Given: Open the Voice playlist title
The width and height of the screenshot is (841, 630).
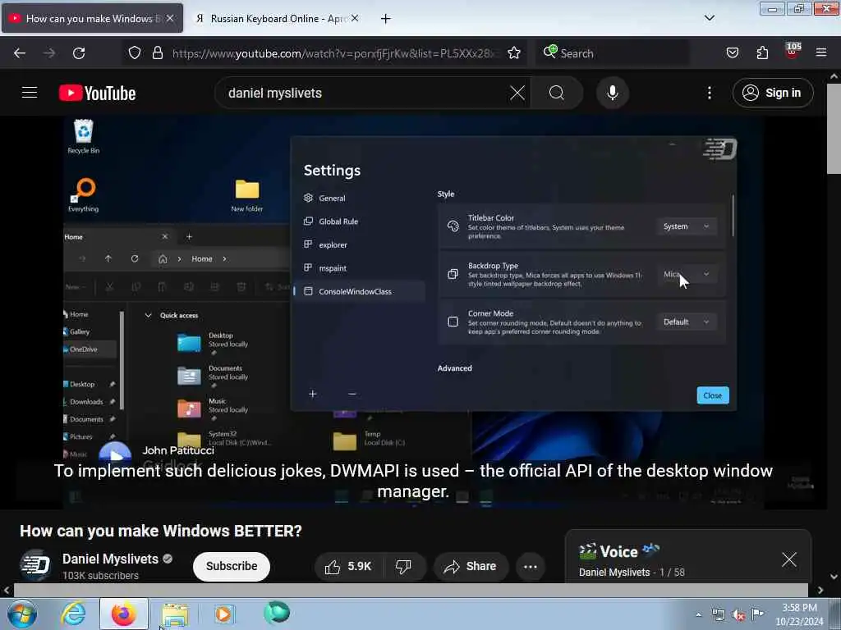Looking at the screenshot, I should 618,551.
